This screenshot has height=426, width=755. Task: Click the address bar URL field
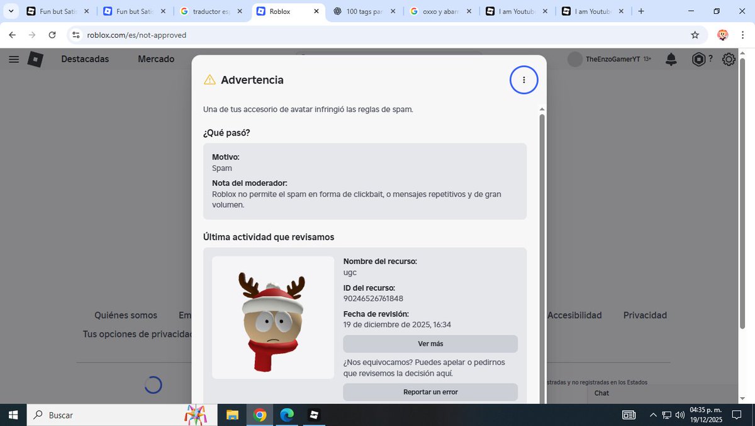(x=377, y=35)
